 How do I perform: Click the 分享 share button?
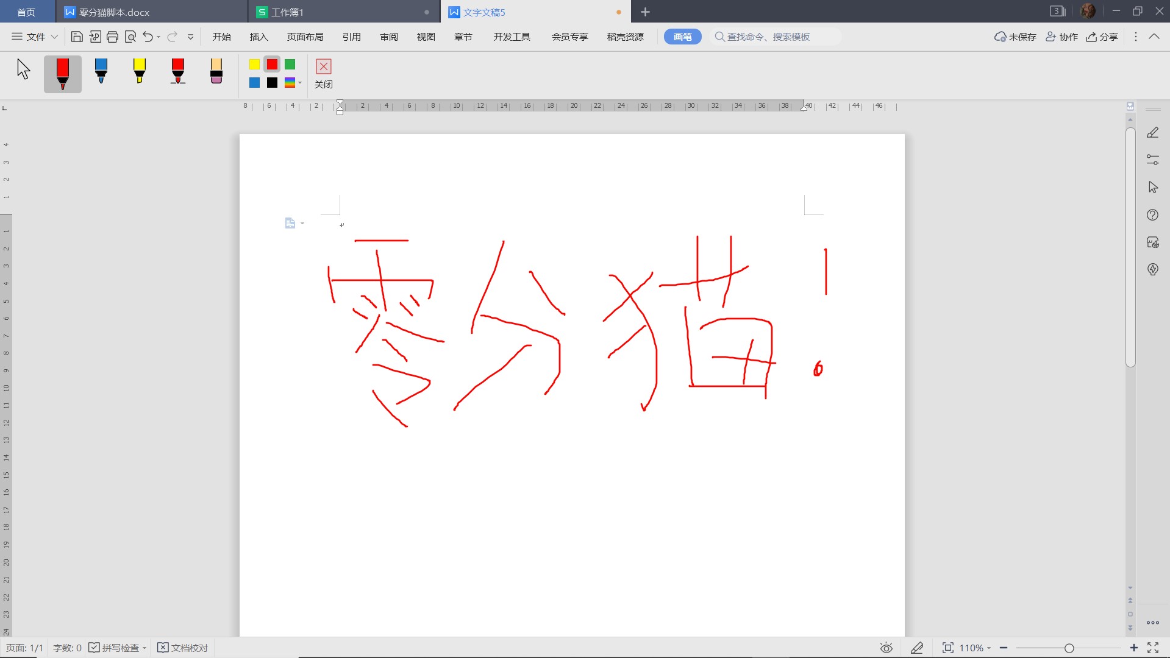coord(1102,37)
